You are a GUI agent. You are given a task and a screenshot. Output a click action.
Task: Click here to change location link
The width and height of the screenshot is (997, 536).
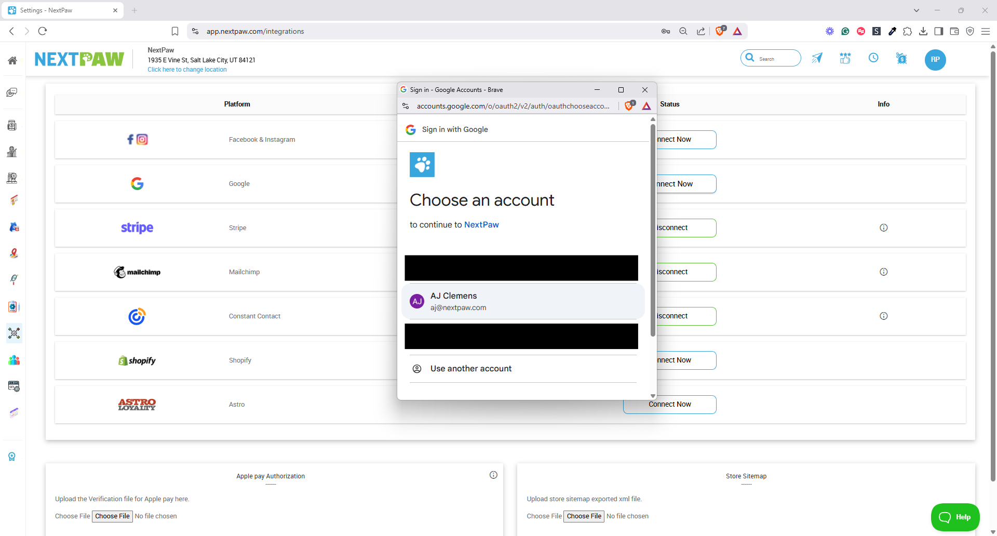point(187,70)
